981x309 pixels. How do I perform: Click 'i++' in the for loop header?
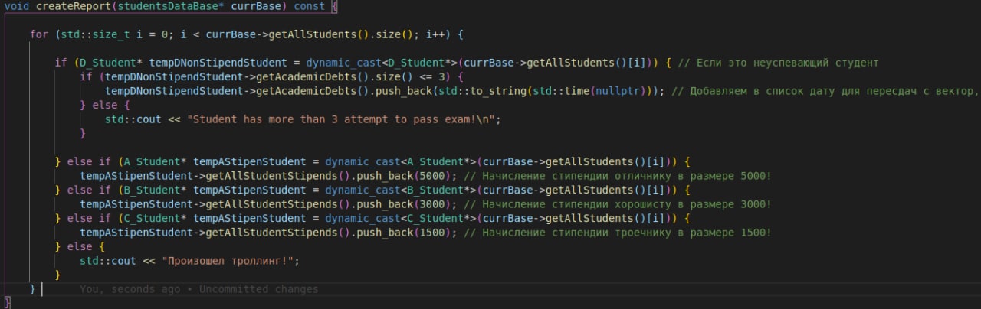pos(435,35)
